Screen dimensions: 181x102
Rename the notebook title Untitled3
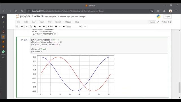point(38,16)
